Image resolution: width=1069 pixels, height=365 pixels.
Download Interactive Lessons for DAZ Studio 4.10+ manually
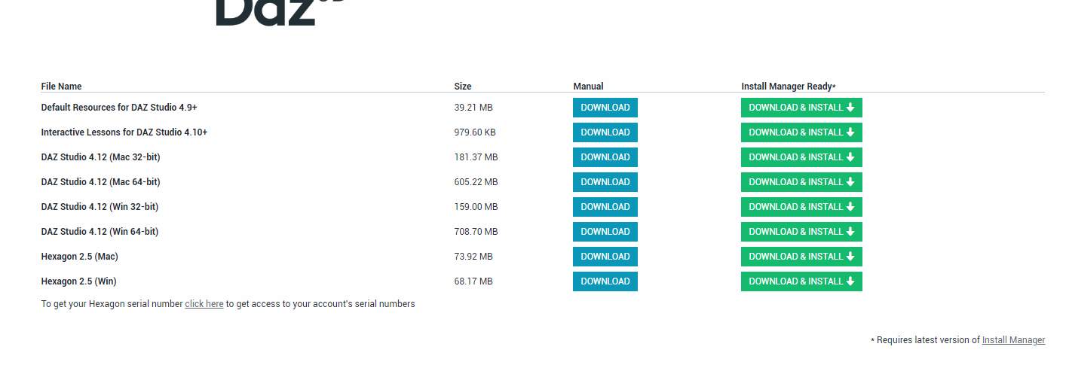(x=605, y=132)
